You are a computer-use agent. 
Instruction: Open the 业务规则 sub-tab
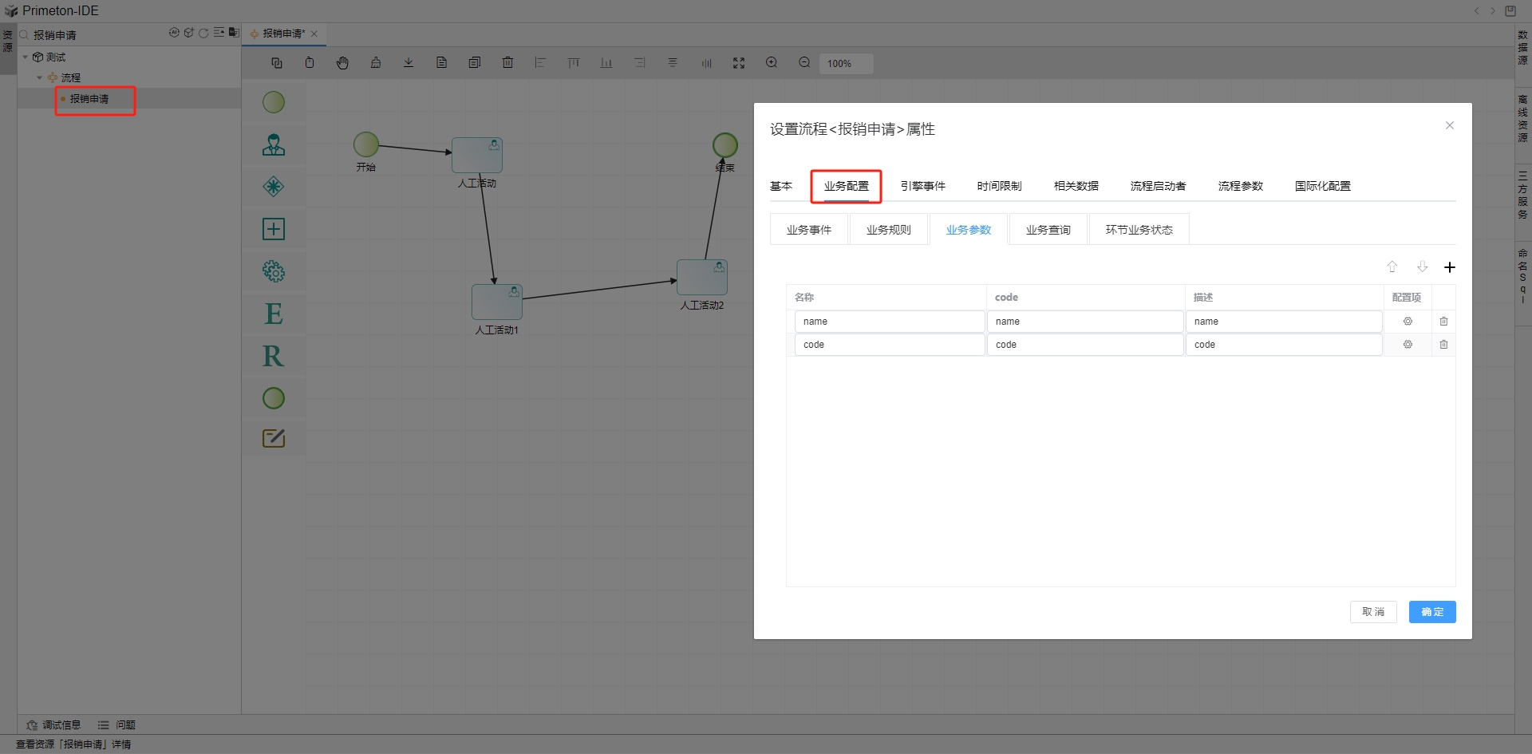[888, 230]
